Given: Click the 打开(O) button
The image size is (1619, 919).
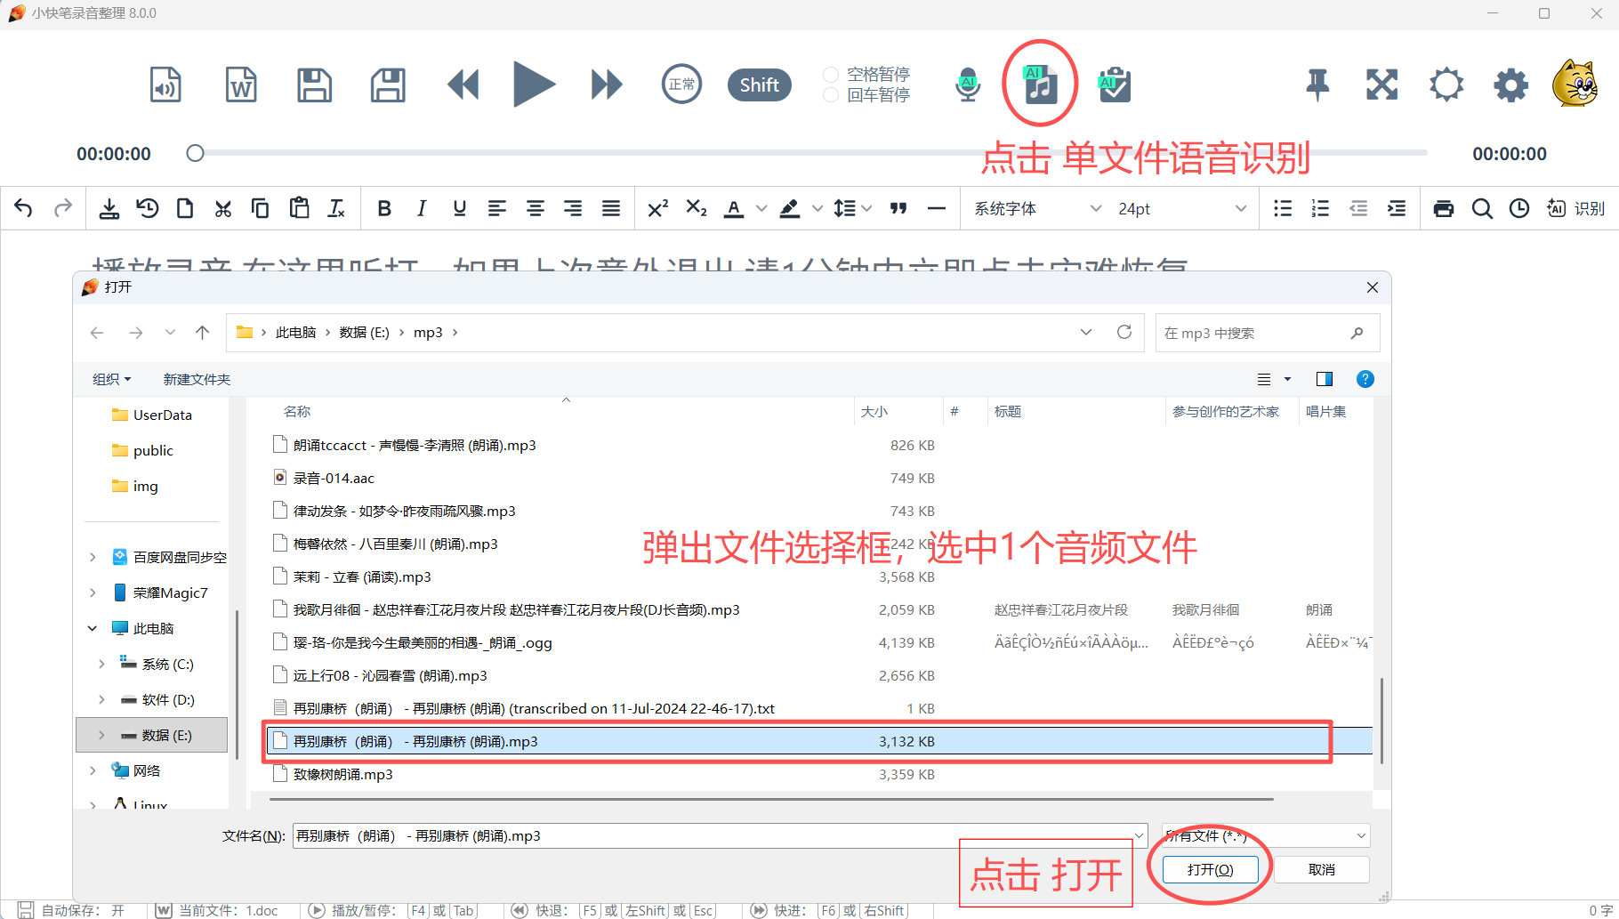Looking at the screenshot, I should pos(1210,869).
